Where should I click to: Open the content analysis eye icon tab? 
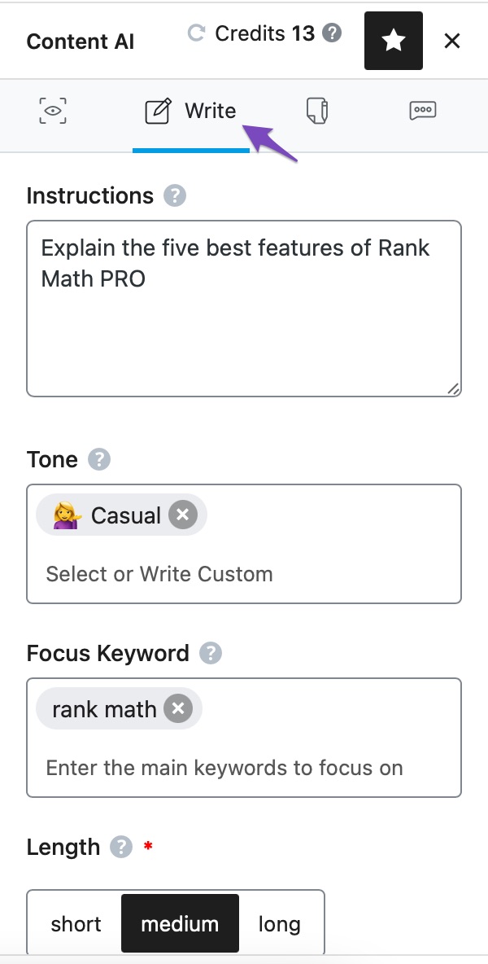coord(51,110)
